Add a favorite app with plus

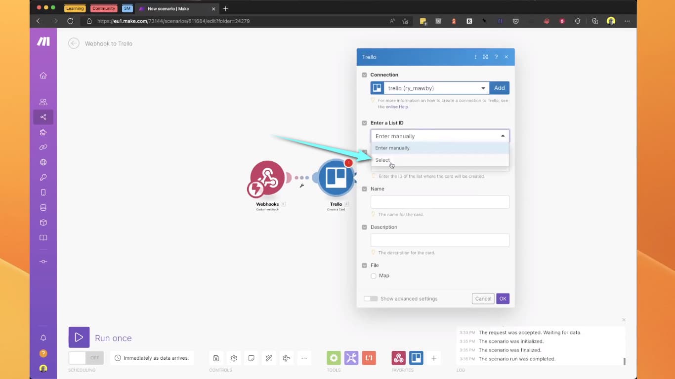point(434,358)
